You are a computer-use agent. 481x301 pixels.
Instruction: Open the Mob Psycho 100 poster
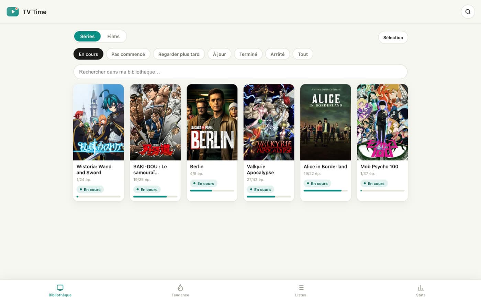[x=382, y=122]
